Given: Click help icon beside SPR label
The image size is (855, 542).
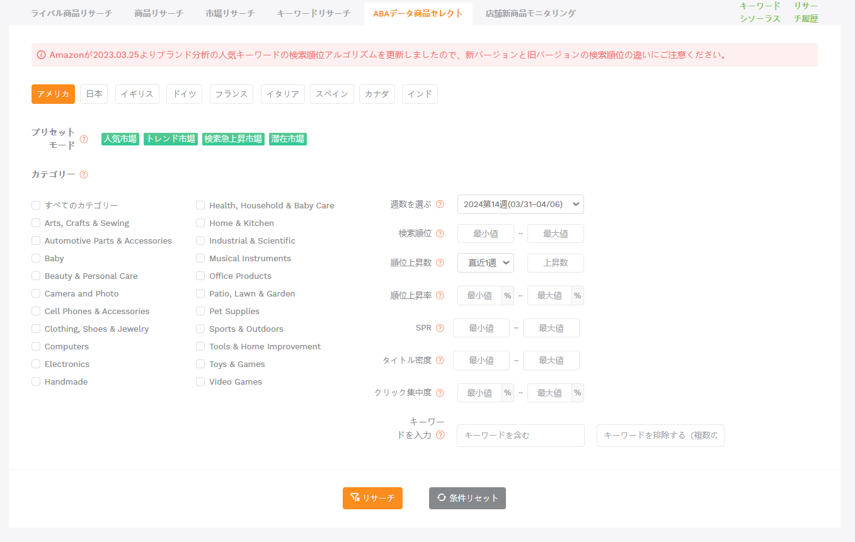Looking at the screenshot, I should pyautogui.click(x=440, y=328).
